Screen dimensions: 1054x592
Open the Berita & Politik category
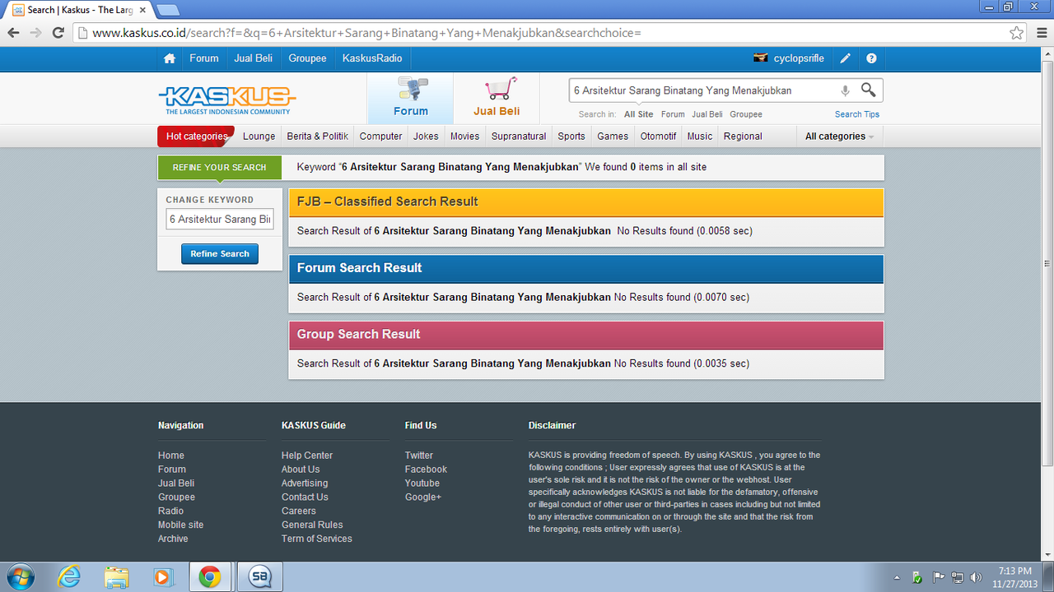tap(318, 136)
